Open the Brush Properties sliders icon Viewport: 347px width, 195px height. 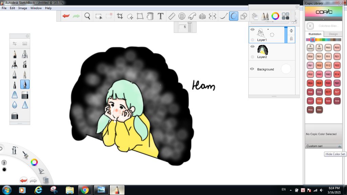15,44
